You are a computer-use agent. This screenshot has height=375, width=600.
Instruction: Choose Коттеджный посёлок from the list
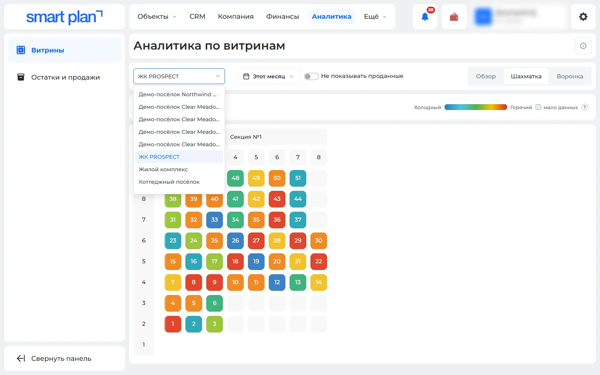[x=179, y=182]
